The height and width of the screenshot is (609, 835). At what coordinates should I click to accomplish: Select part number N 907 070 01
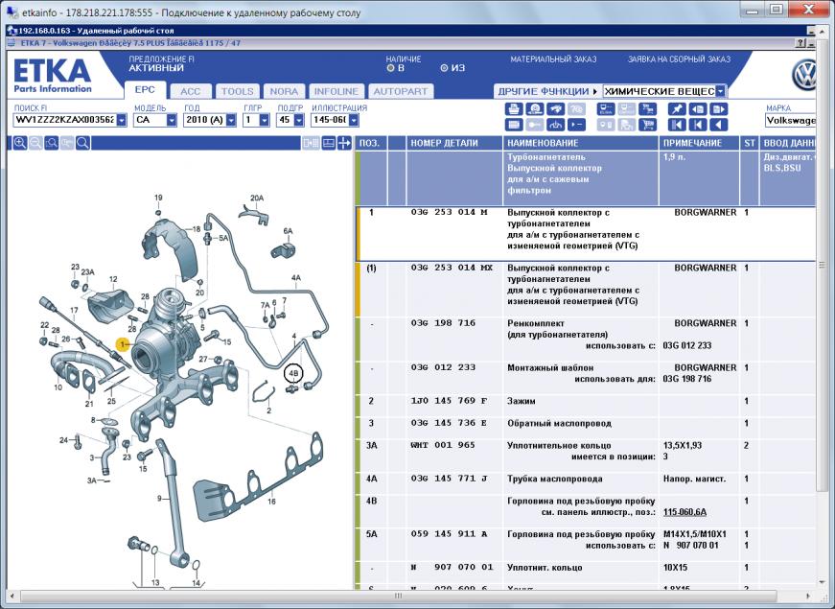point(452,568)
